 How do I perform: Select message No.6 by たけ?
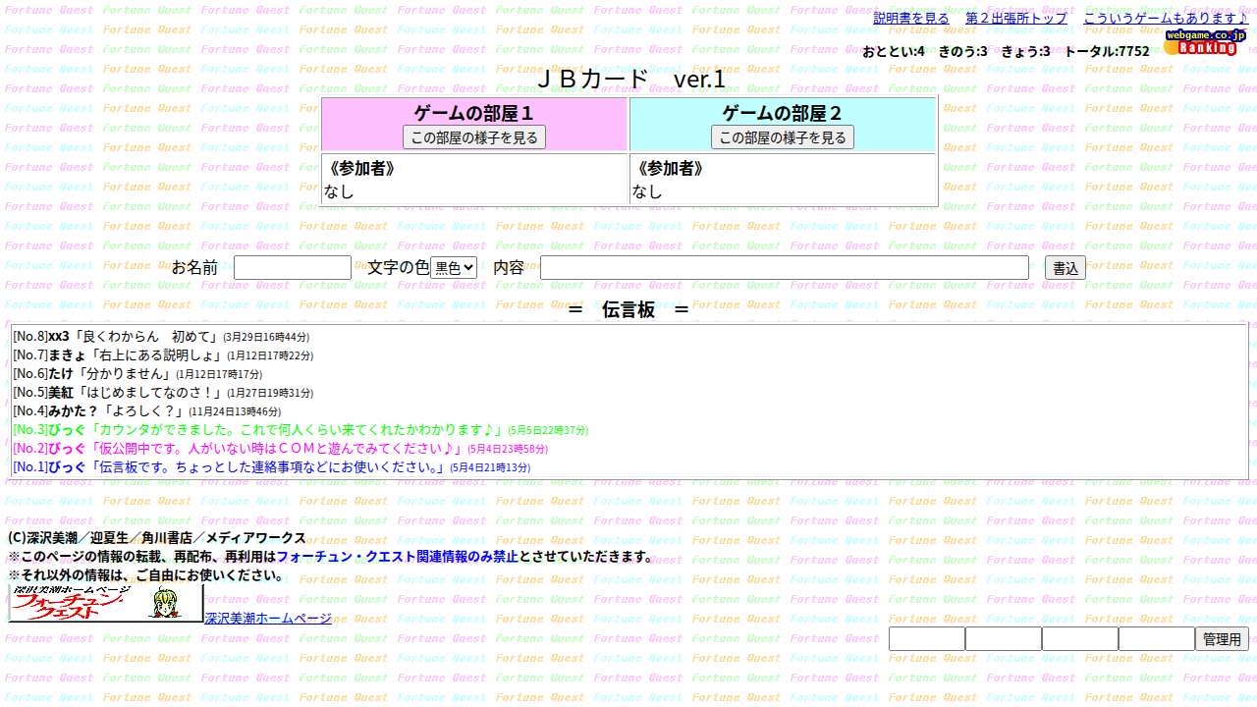click(137, 374)
